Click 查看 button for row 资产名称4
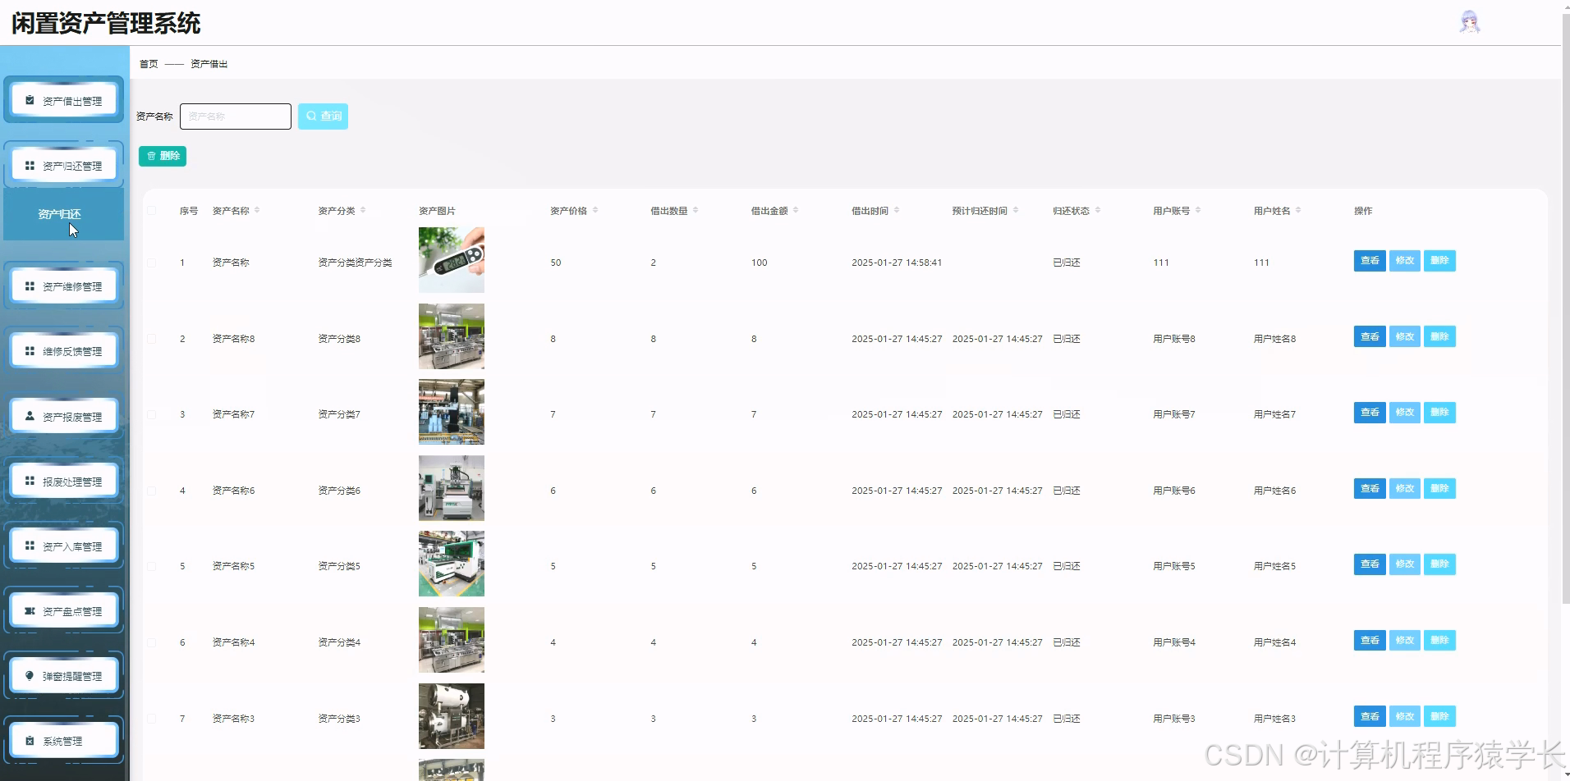 point(1370,640)
